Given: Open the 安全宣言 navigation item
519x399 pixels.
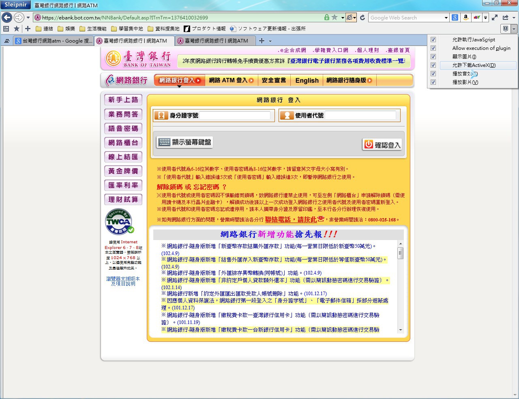Looking at the screenshot, I should click(x=274, y=80).
